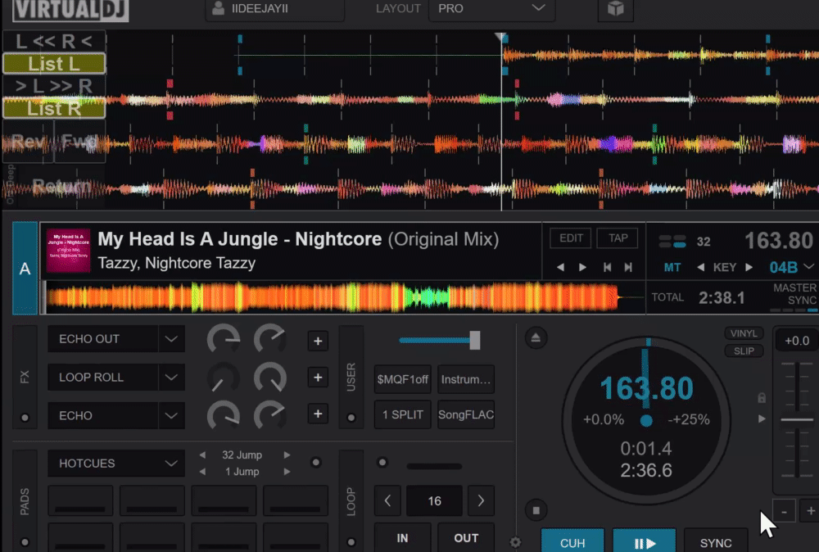Click the EDIT BPM button

571,238
